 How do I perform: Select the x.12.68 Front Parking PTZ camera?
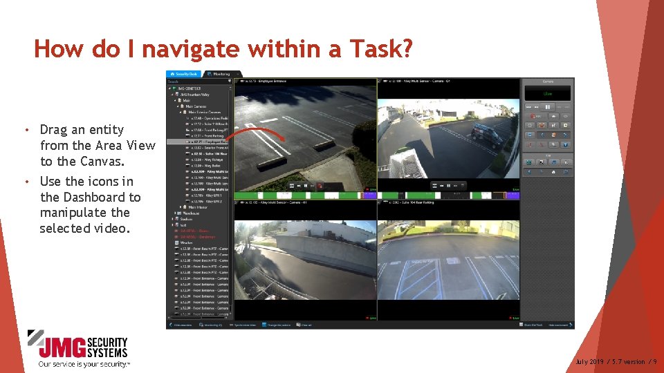(x=207, y=131)
